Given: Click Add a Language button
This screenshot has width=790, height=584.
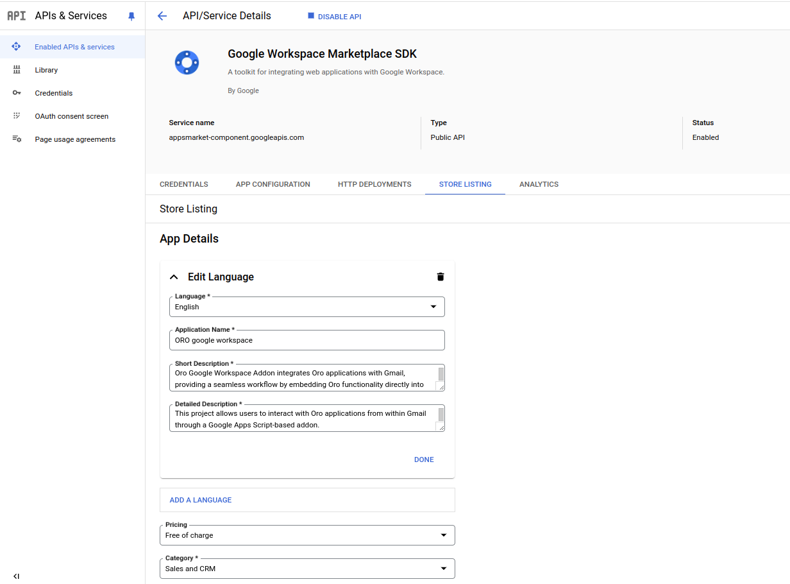Looking at the screenshot, I should point(201,500).
